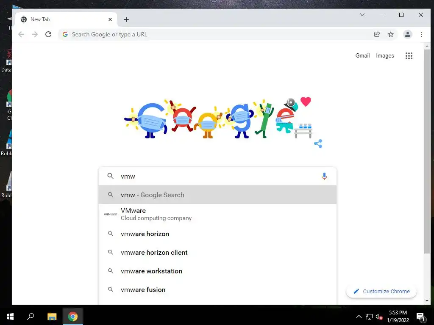Start voice search with the microphone
The width and height of the screenshot is (434, 325).
[324, 176]
